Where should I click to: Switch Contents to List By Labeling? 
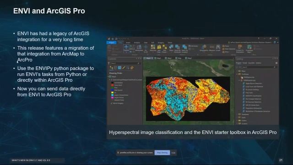132,68
